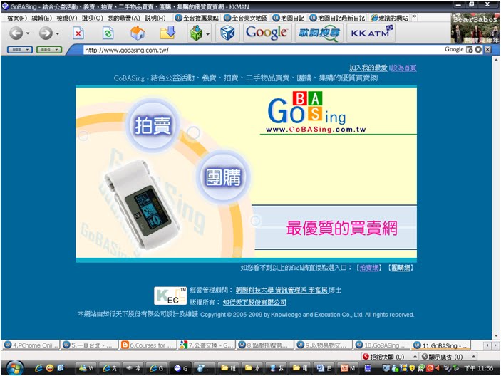
Task: Open the 檔案(F) menu
Action: click(17, 18)
